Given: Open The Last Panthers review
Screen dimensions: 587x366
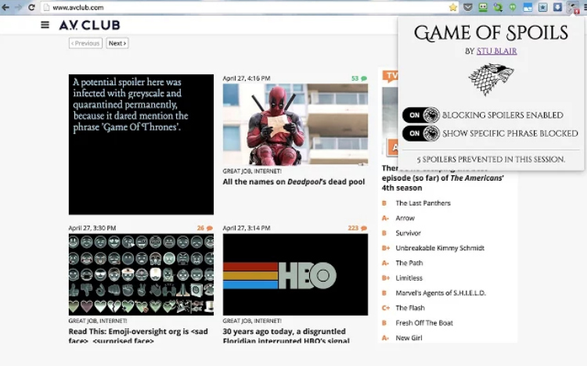Looking at the screenshot, I should pyautogui.click(x=423, y=203).
